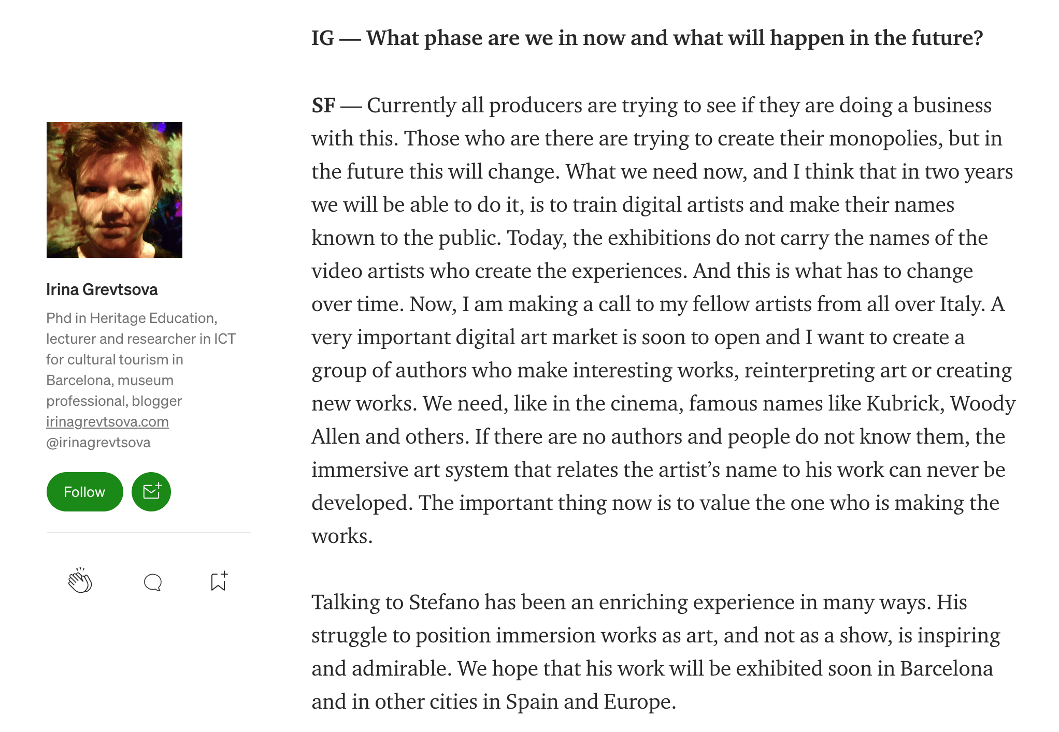Subscribe to email updates from Irina
This screenshot has width=1059, height=732.
[x=151, y=492]
